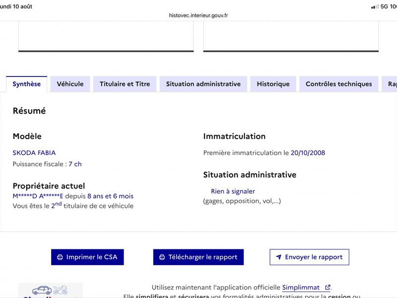This screenshot has width=397, height=298.
Task: Open the Contrôles techniques tab
Action: (339, 84)
